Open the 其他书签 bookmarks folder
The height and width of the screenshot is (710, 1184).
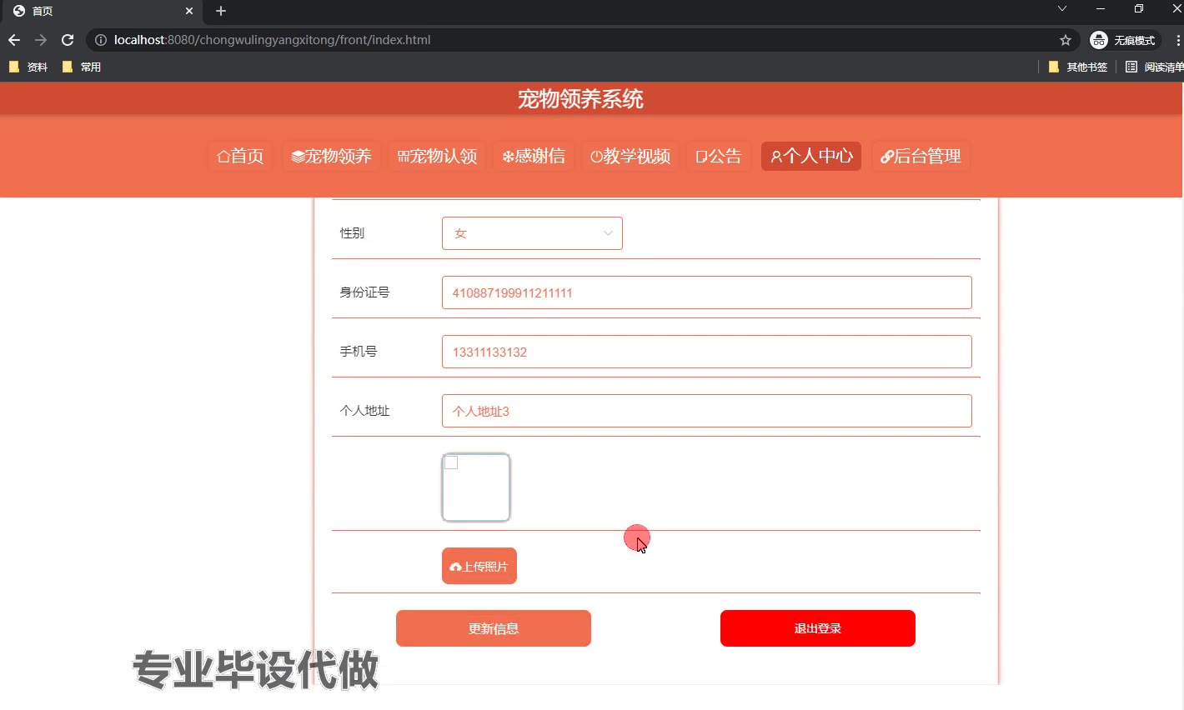tap(1078, 67)
